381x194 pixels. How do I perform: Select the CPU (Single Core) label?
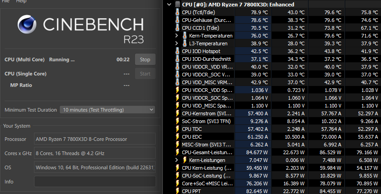click(26, 74)
